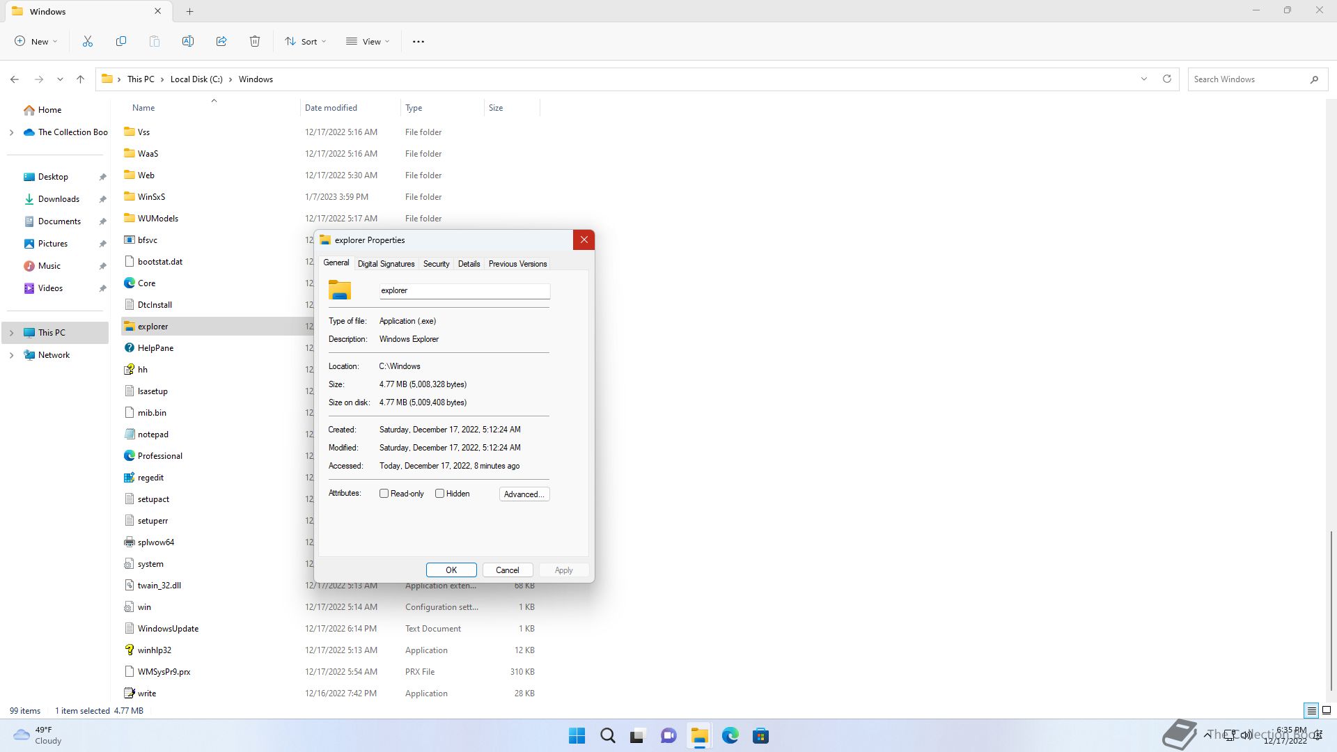This screenshot has height=752, width=1337.
Task: Open the See more ellipsis menu
Action: pyautogui.click(x=419, y=42)
